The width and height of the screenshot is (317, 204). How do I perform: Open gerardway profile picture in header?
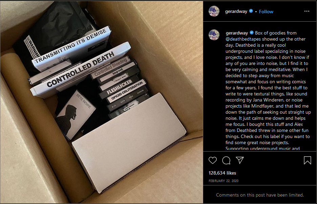click(x=214, y=11)
